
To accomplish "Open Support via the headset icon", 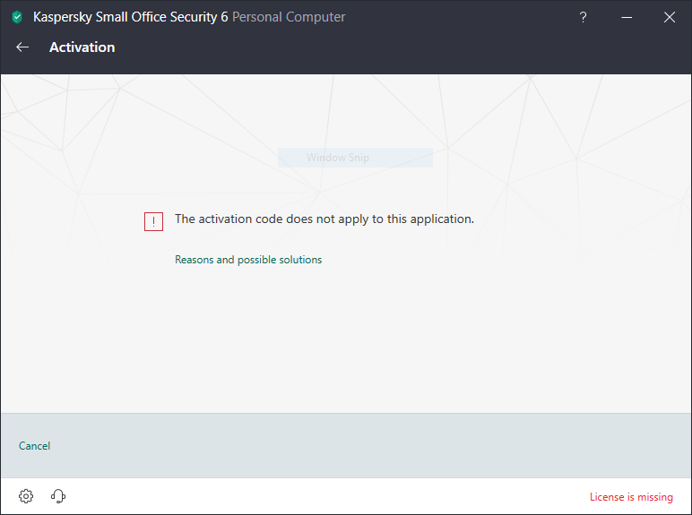I will (59, 496).
